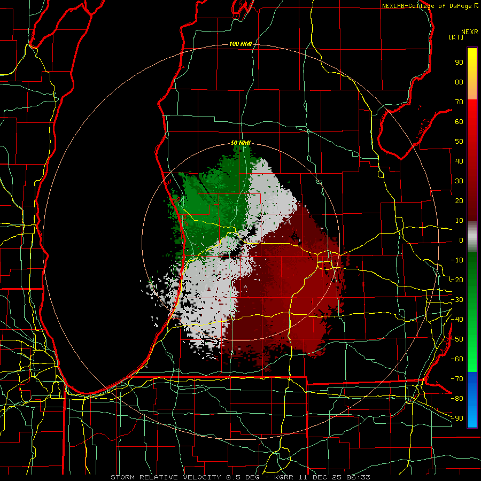Click the 06:33 time in caption
Screen dimensions: 481x481
point(358,477)
